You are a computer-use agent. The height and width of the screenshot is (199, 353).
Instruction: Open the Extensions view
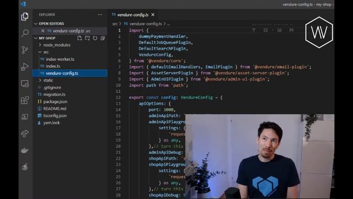point(25,100)
